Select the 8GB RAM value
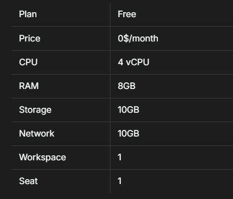Image resolution: width=233 pixels, height=199 pixels. click(x=126, y=86)
